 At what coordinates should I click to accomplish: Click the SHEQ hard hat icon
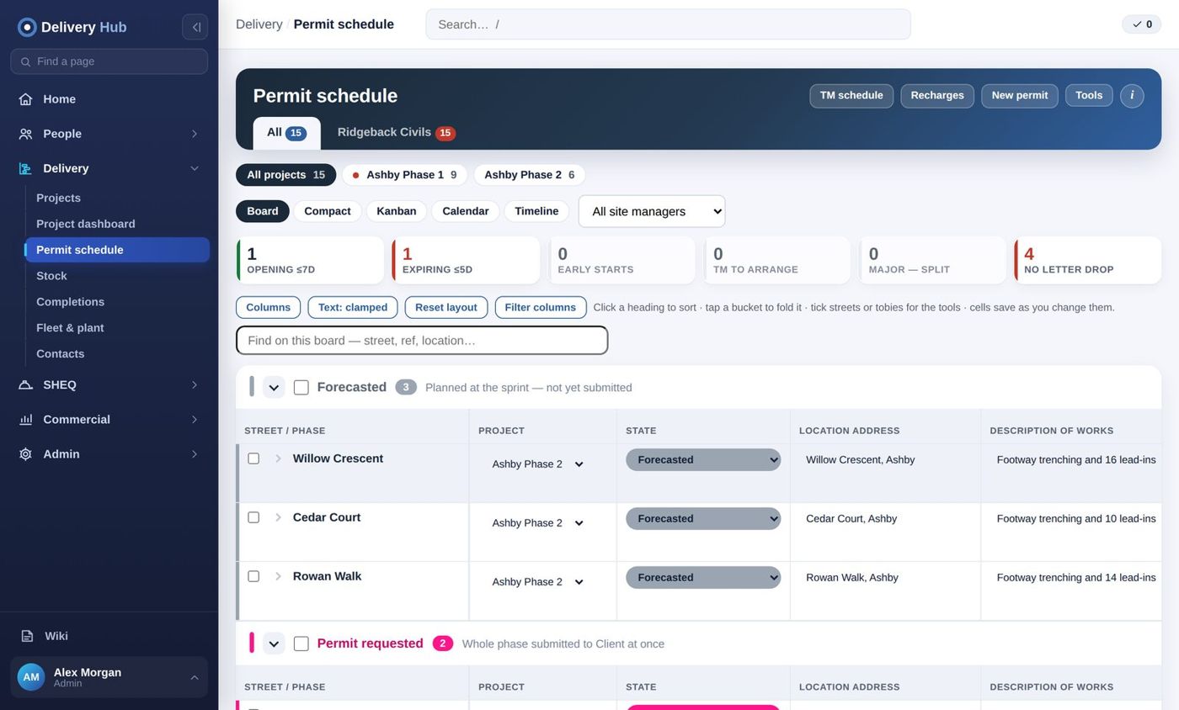[x=25, y=384]
